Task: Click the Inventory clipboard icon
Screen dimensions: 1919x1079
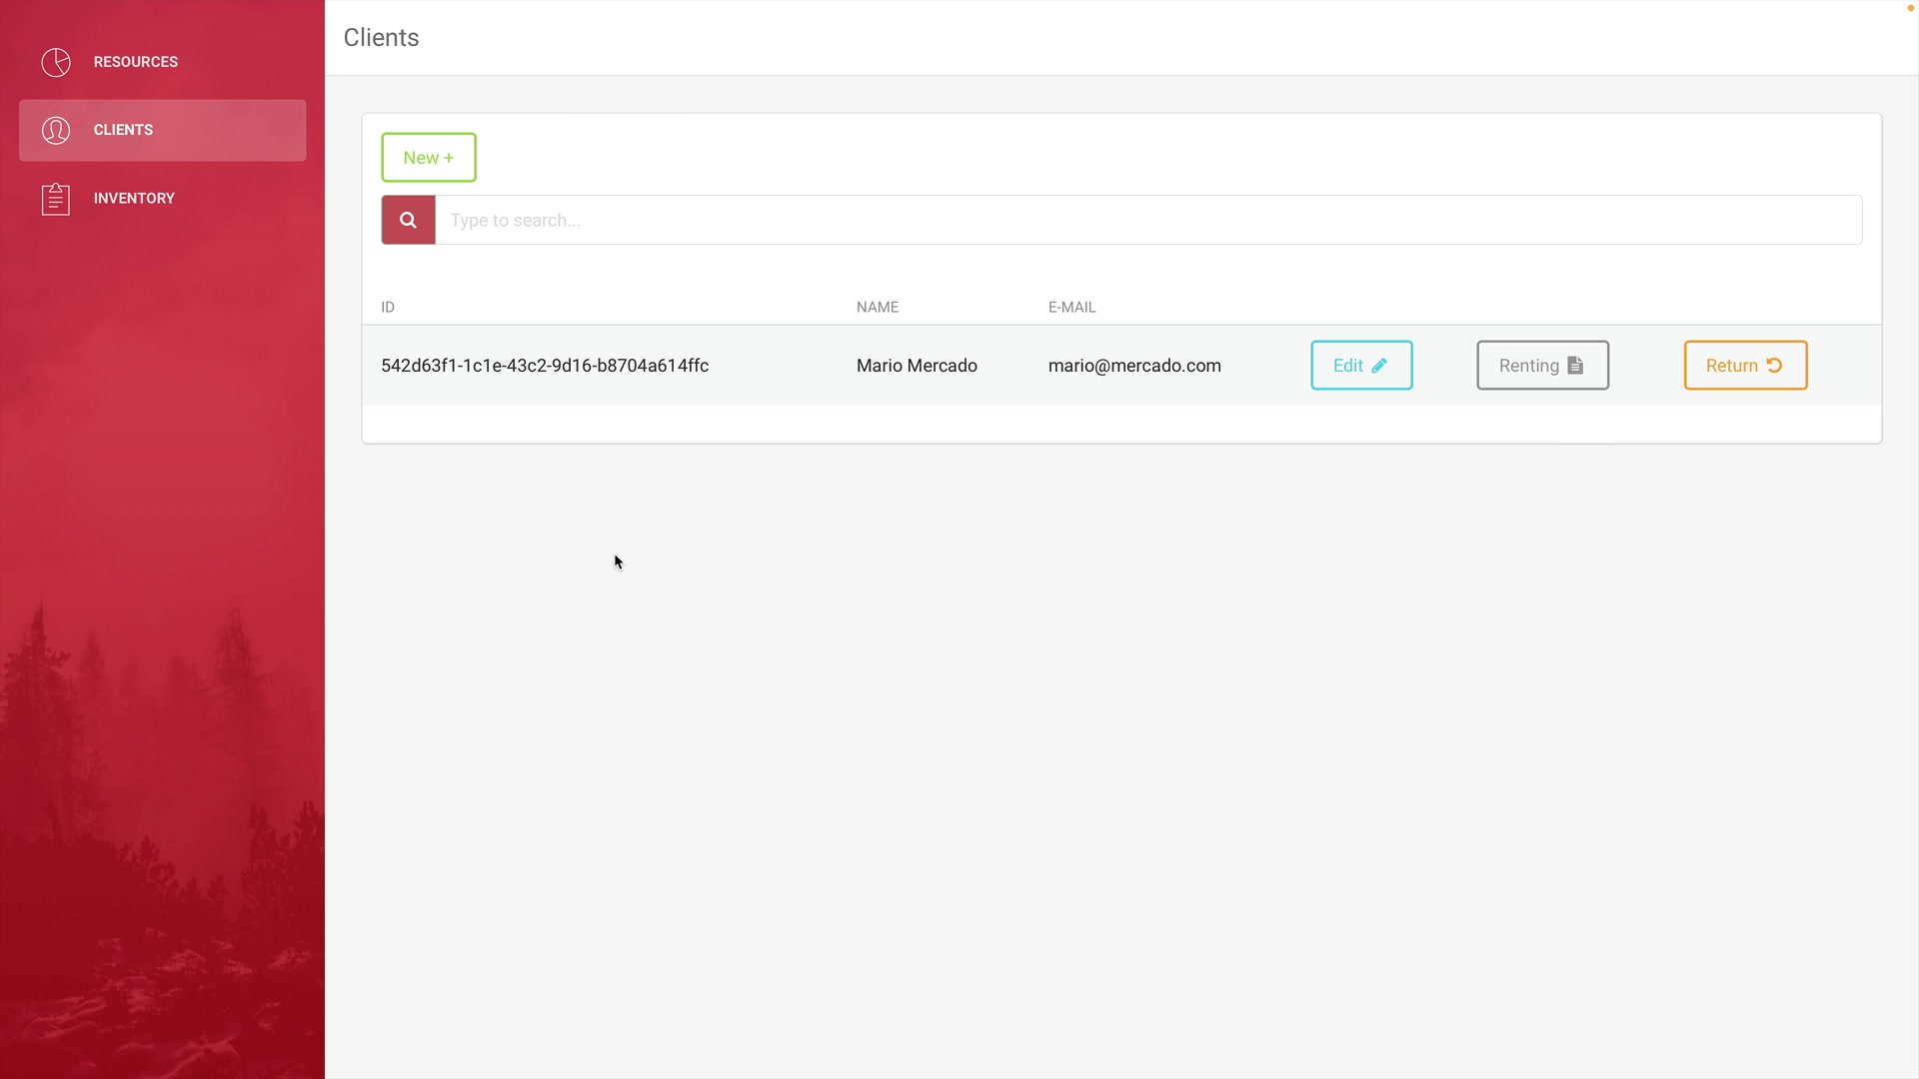Action: (x=56, y=199)
